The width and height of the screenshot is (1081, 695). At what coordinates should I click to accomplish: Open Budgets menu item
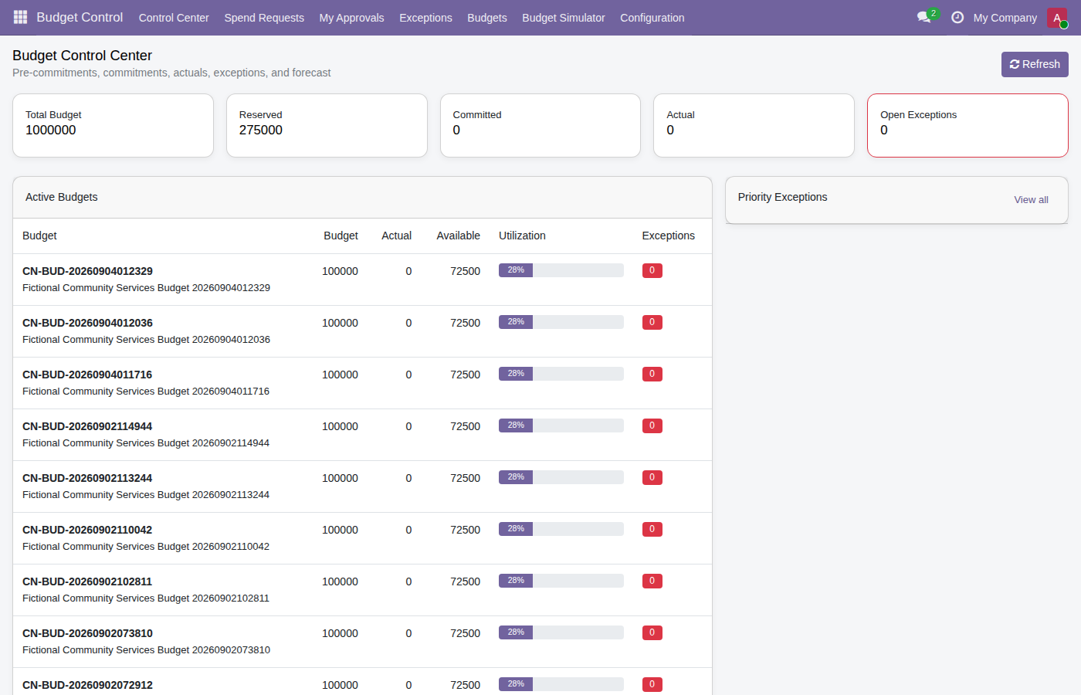click(487, 18)
